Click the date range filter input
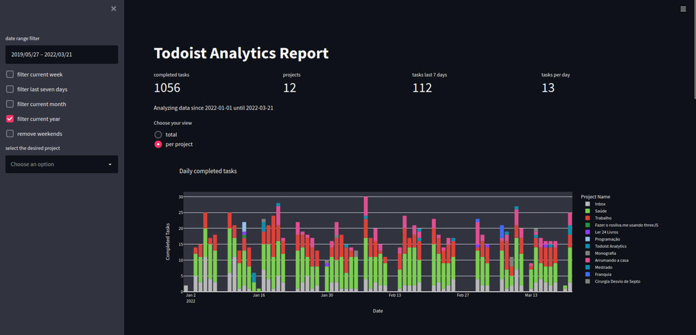Screen dimensions: 696x335 [x=61, y=55]
